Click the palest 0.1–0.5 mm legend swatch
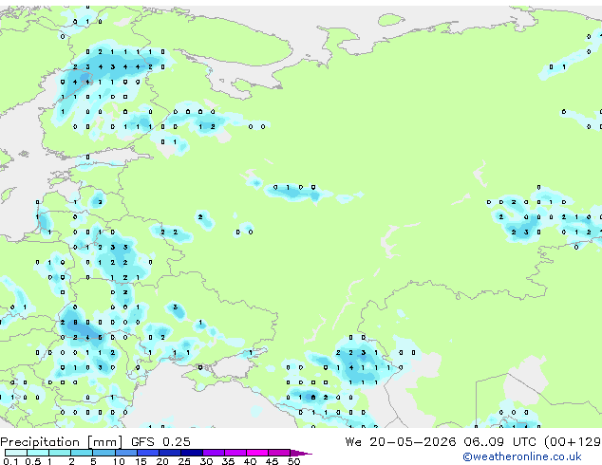Viewport: 602px width, 465px height. [16, 453]
